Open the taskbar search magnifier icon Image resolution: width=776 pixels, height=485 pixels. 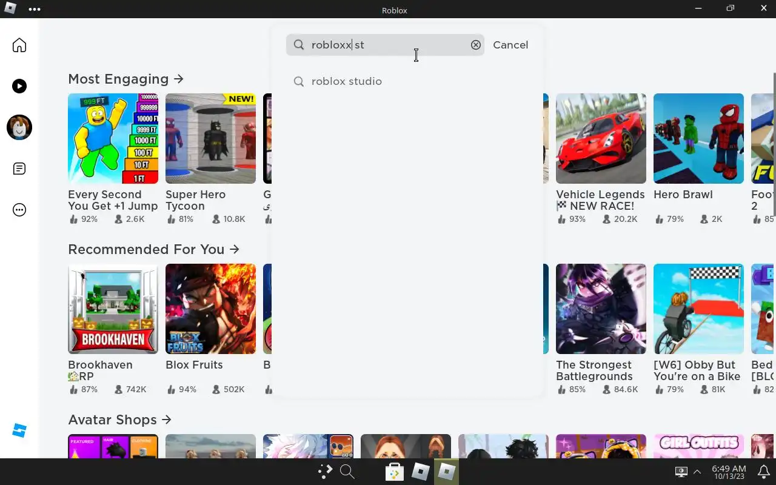pyautogui.click(x=347, y=472)
